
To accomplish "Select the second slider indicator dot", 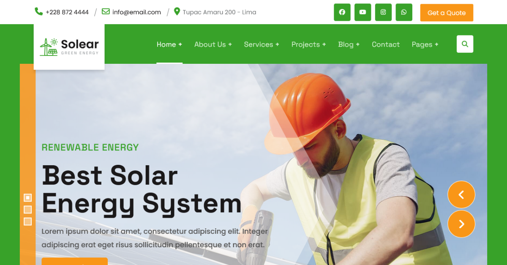I will pos(28,210).
